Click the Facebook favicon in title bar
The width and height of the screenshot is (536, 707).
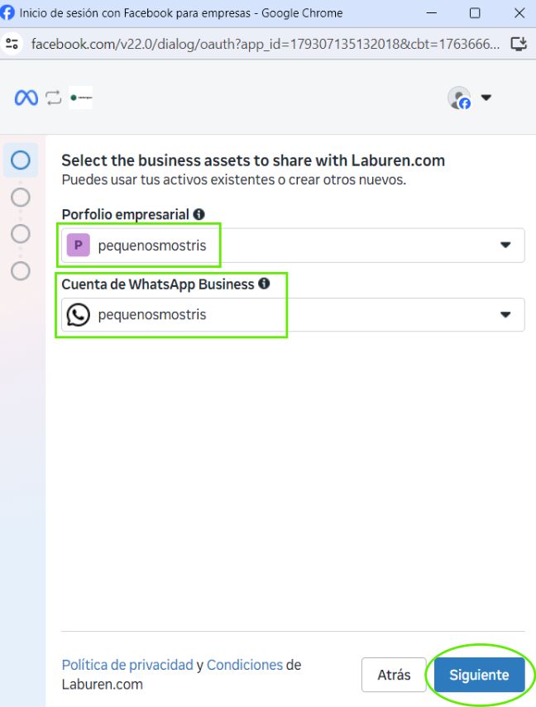coord(7,13)
